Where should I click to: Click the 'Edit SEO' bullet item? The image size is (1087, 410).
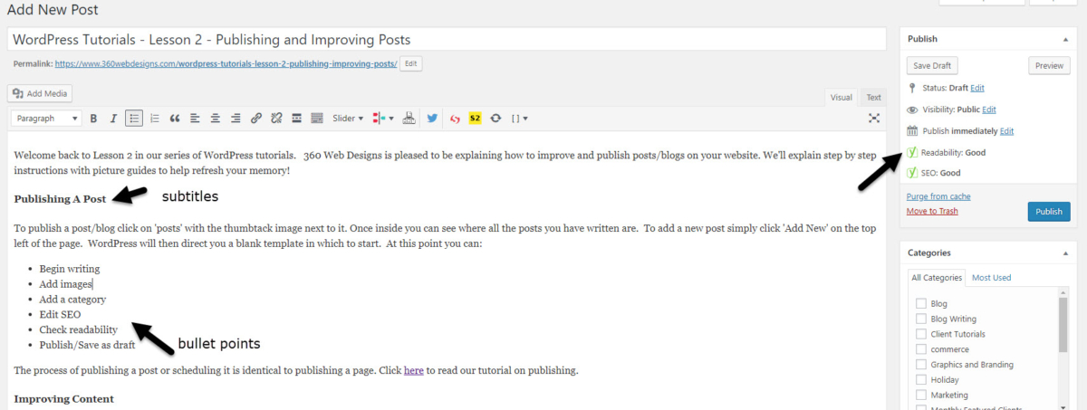(x=60, y=314)
